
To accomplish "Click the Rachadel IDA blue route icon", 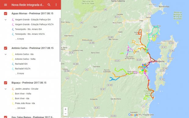I will tap(13, 64).
